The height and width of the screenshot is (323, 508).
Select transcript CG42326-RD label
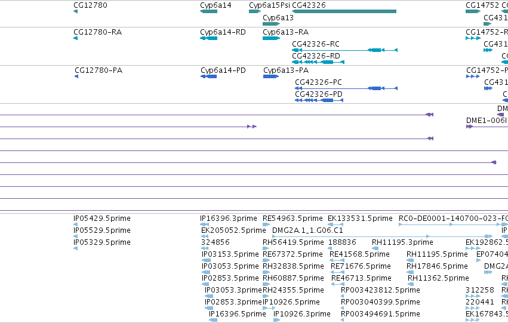316,56
